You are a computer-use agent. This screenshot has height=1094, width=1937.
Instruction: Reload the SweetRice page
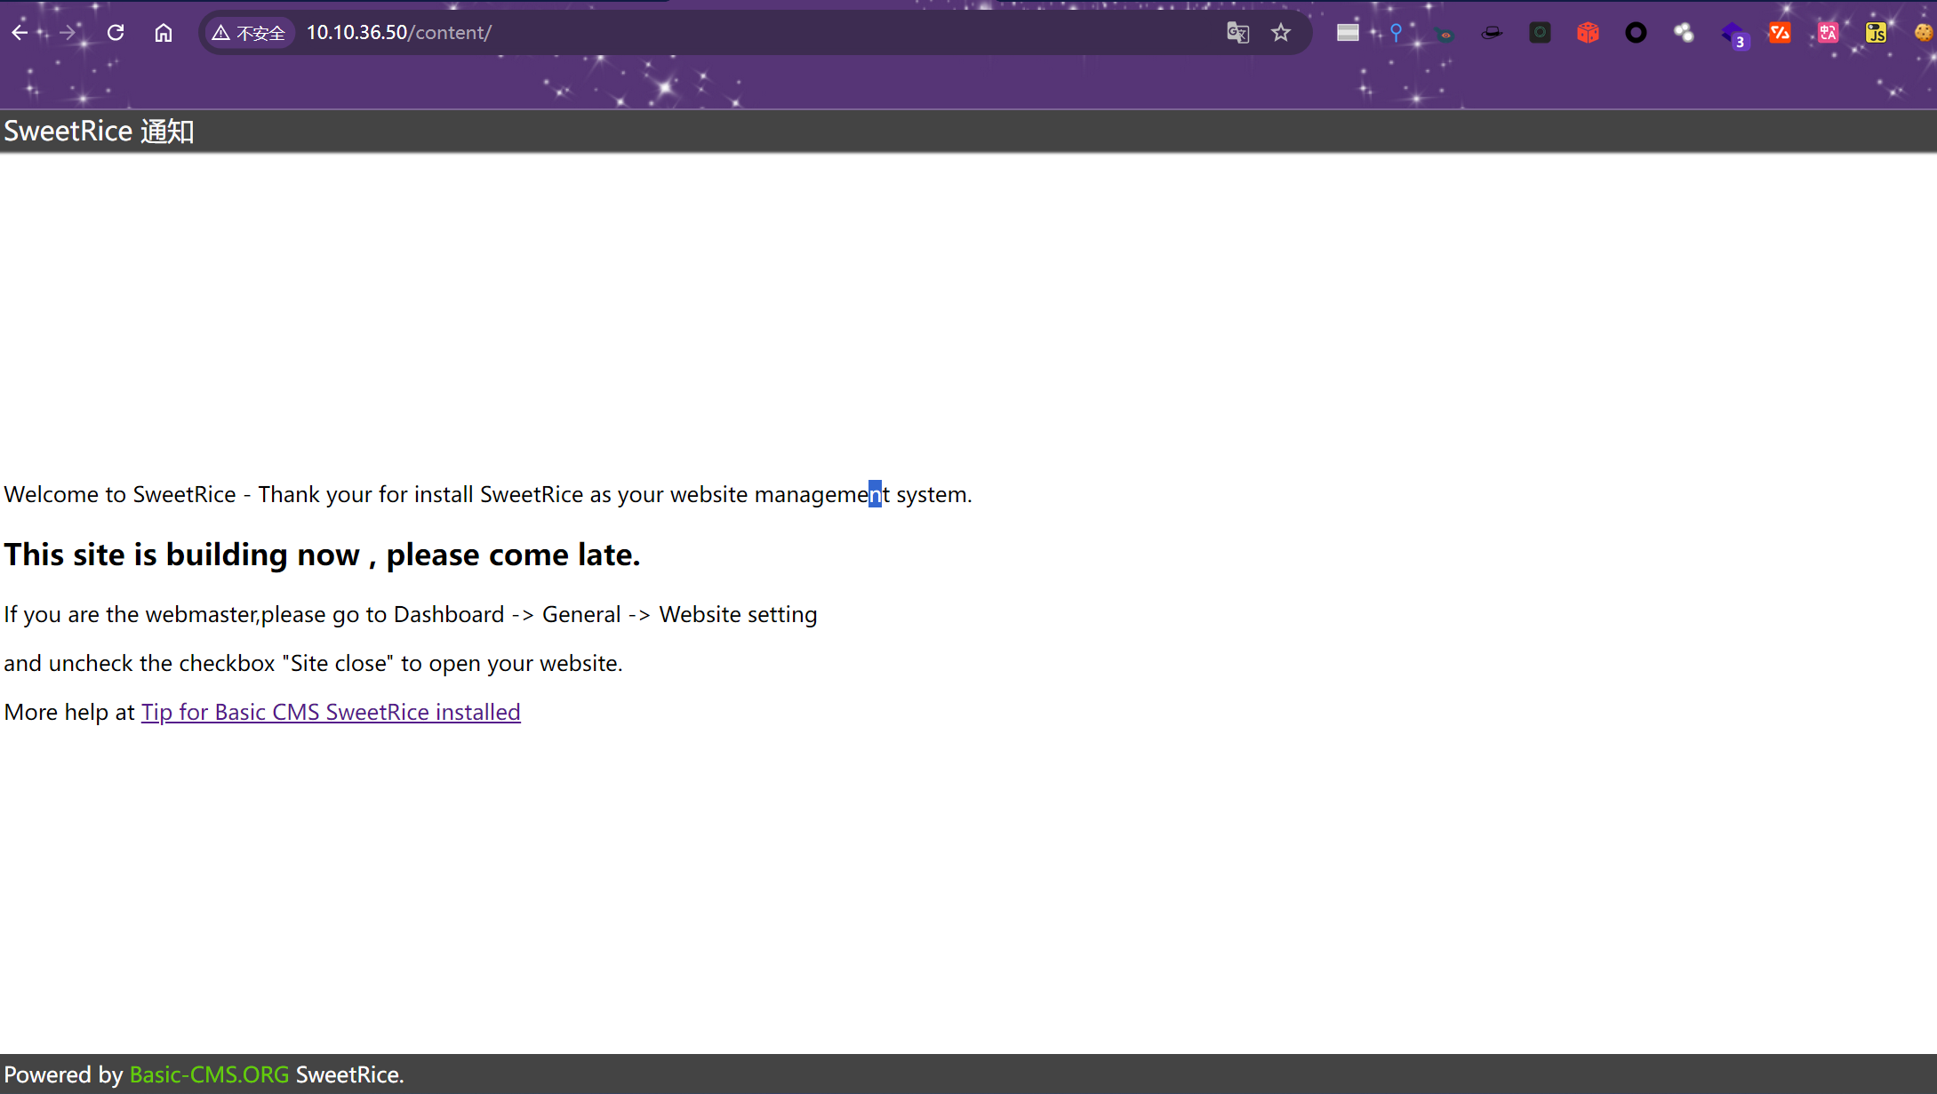click(x=116, y=33)
